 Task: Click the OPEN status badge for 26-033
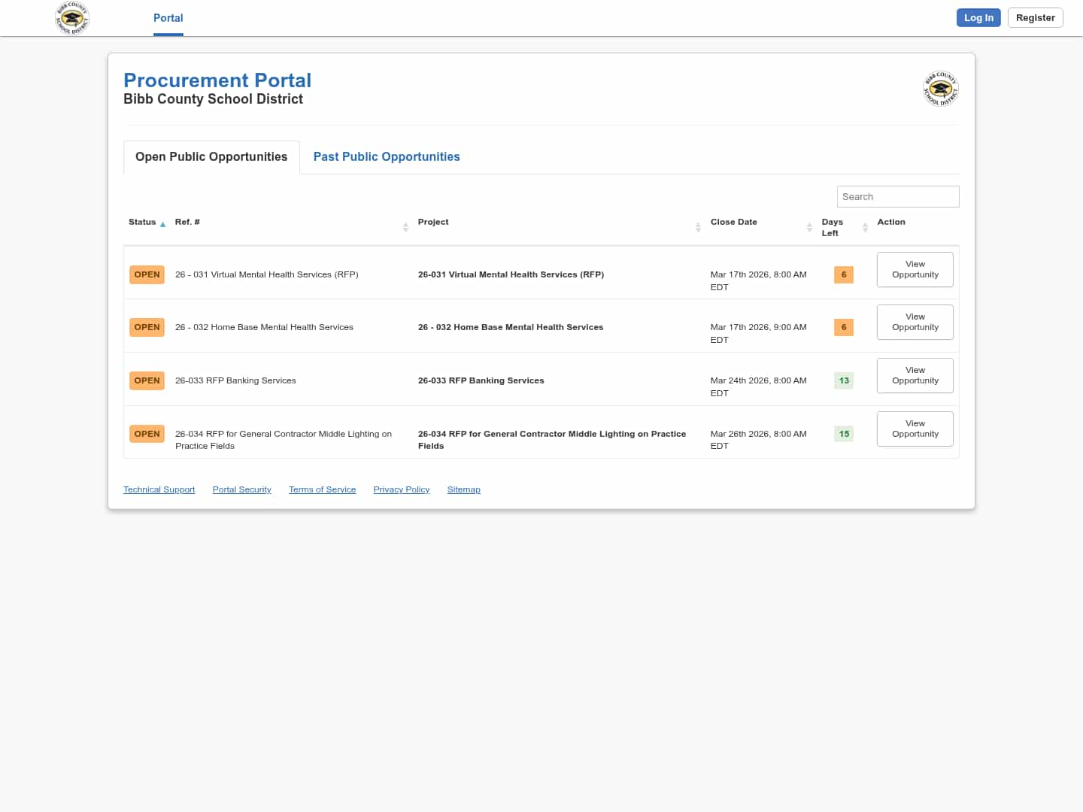click(x=147, y=381)
